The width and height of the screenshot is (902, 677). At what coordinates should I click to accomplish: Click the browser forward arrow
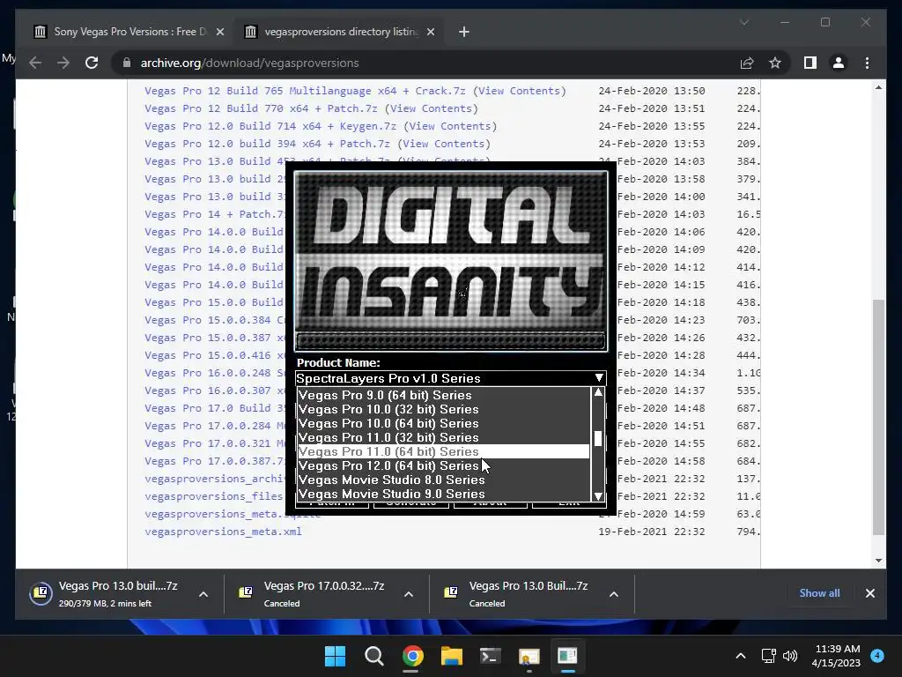(x=63, y=63)
